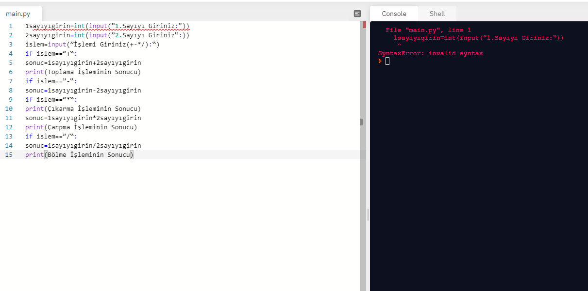The image size is (588, 291).
Task: Click the console prompt cursor box
Action: tap(387, 61)
